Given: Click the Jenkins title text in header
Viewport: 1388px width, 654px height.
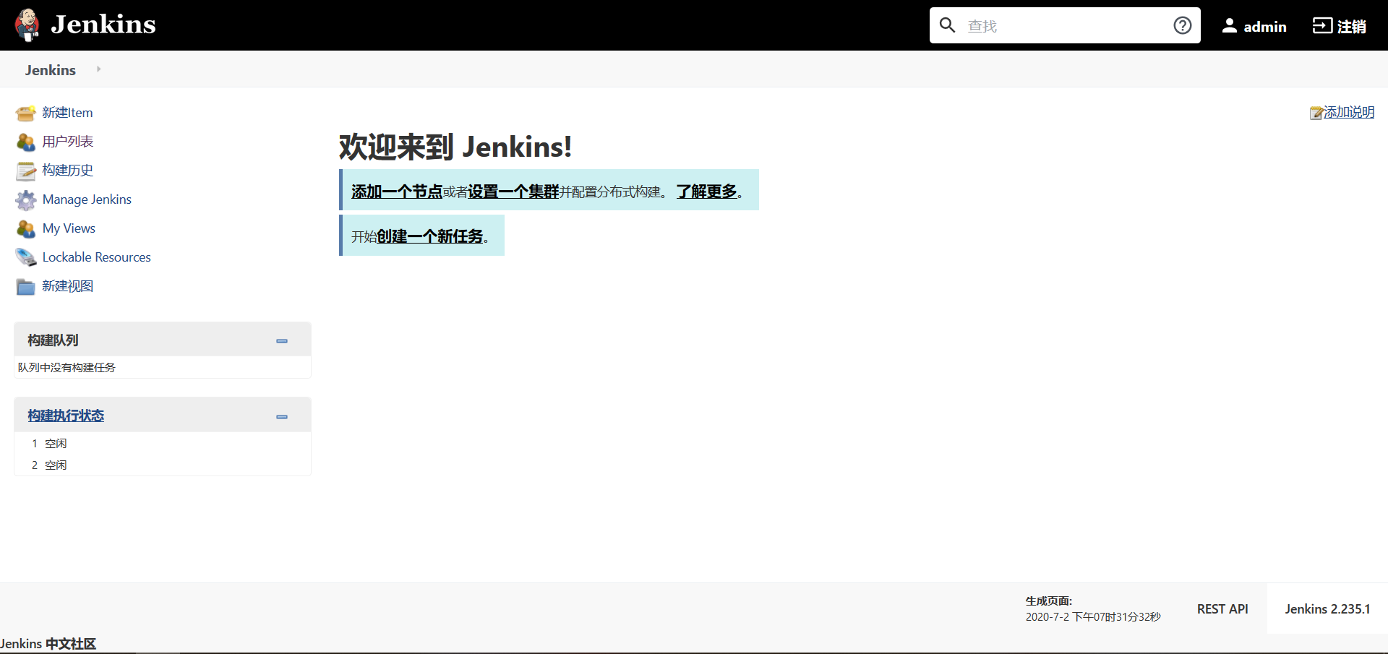Looking at the screenshot, I should pyautogui.click(x=103, y=25).
